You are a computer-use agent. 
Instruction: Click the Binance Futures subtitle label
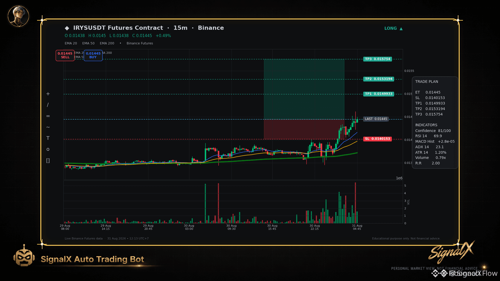point(140,43)
